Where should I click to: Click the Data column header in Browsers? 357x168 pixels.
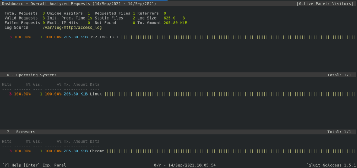[94, 142]
